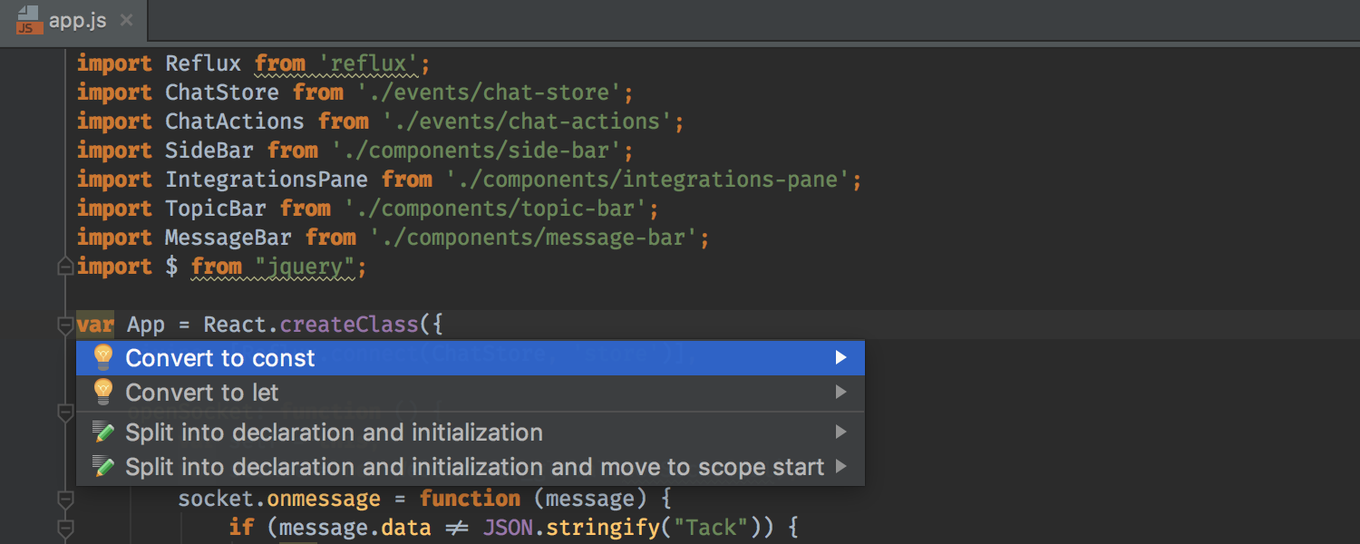Select the app.js editor tab

point(74,20)
